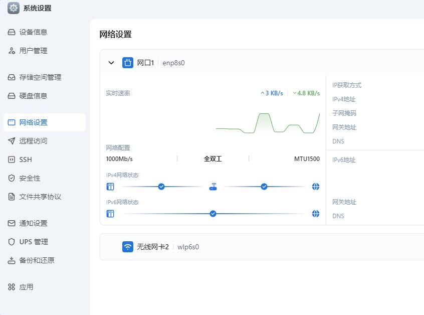Click the 远程访问 paper-plane icon
The width and height of the screenshot is (424, 315).
coord(12,141)
